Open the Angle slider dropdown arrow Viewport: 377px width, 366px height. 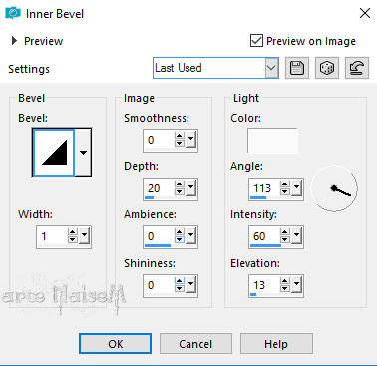coord(296,188)
